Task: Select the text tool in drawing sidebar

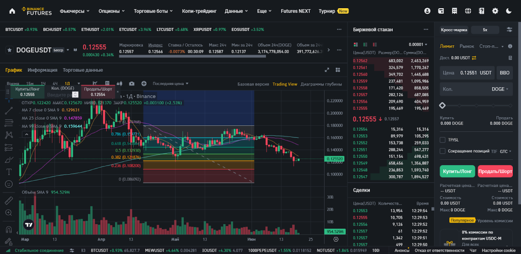Action: click(x=8, y=172)
